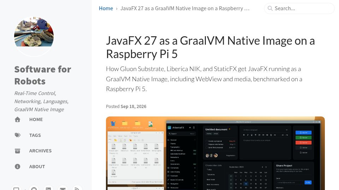339x190 pixels.
Task: Click the JavaFX 27 post title heading
Action: [x=210, y=47]
